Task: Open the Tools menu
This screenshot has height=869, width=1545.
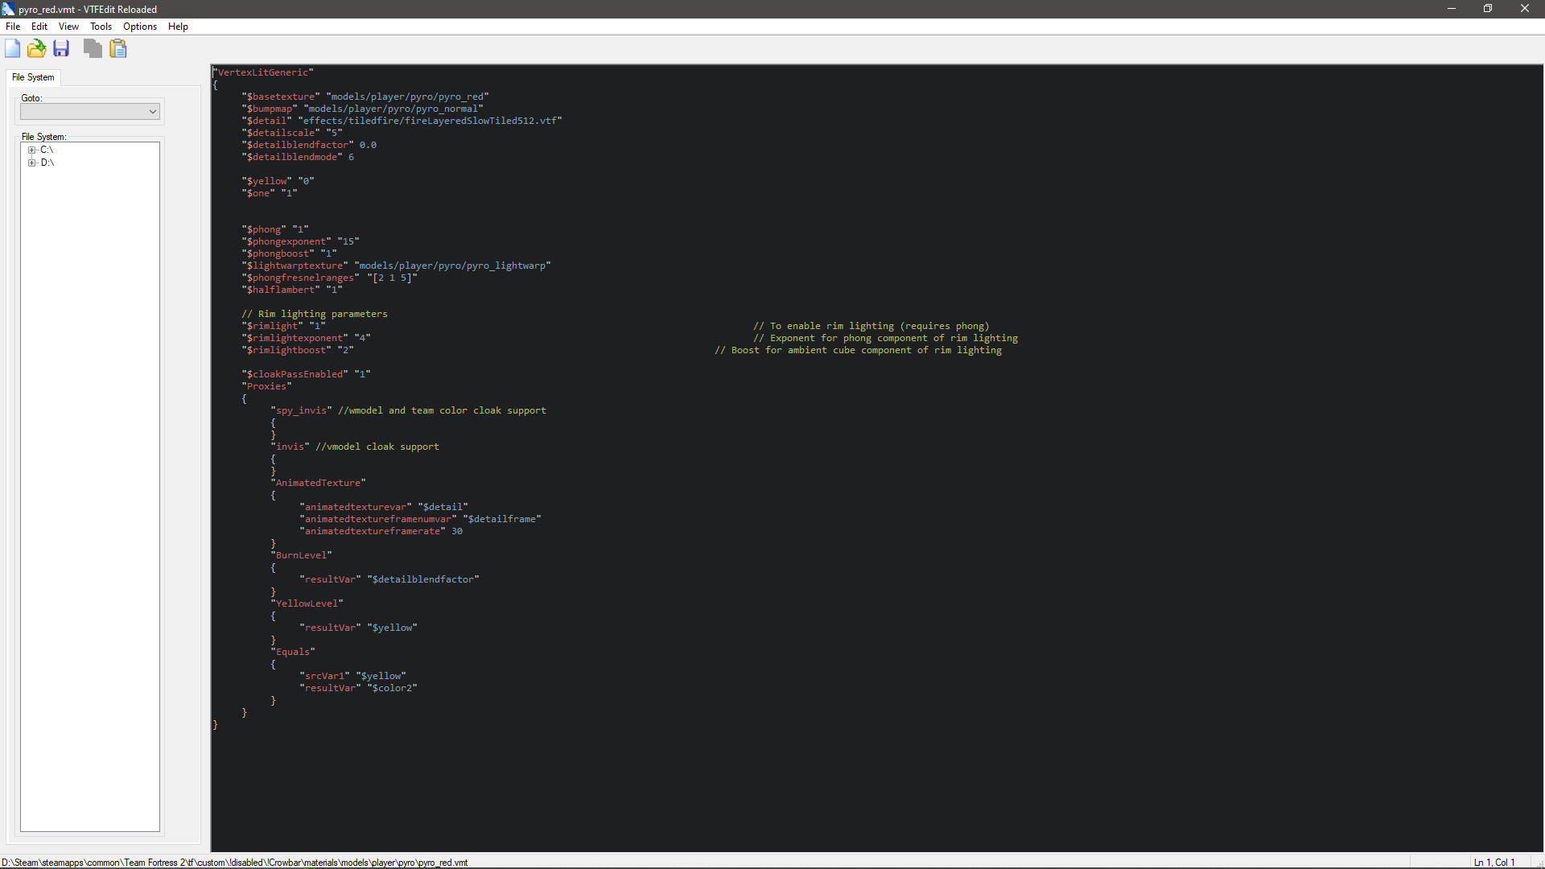Action: click(100, 27)
